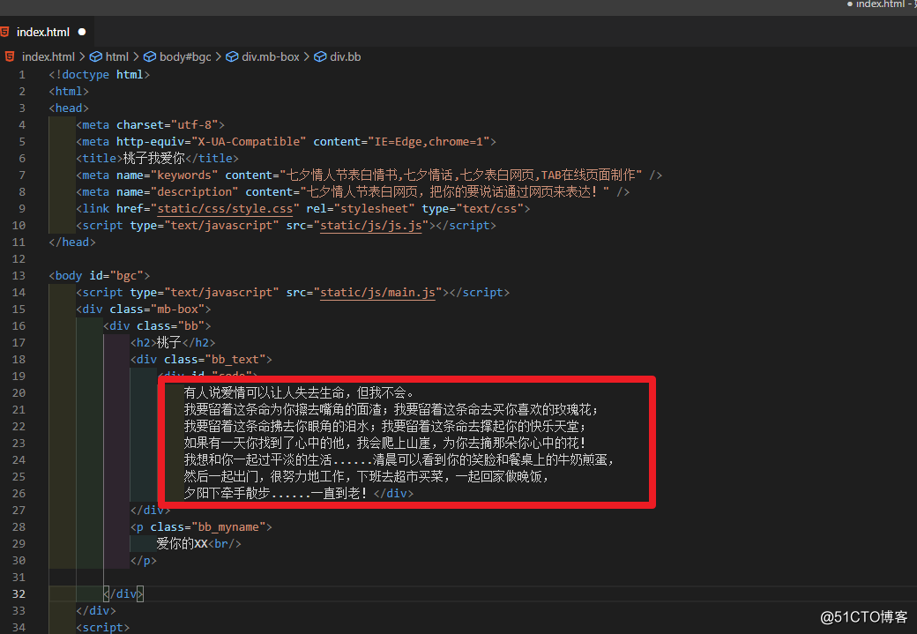Click the HTML5 file icon in the tab
Image resolution: width=917 pixels, height=634 pixels.
[5, 32]
